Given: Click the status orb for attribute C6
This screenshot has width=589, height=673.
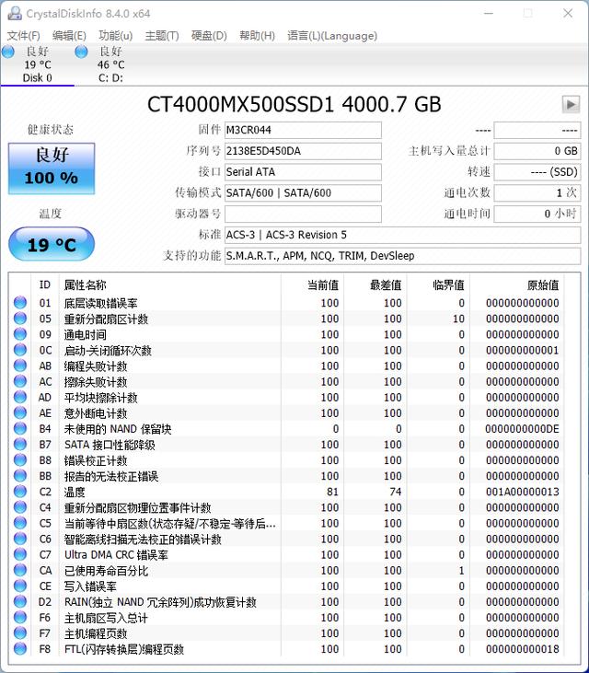Looking at the screenshot, I should tap(19, 539).
